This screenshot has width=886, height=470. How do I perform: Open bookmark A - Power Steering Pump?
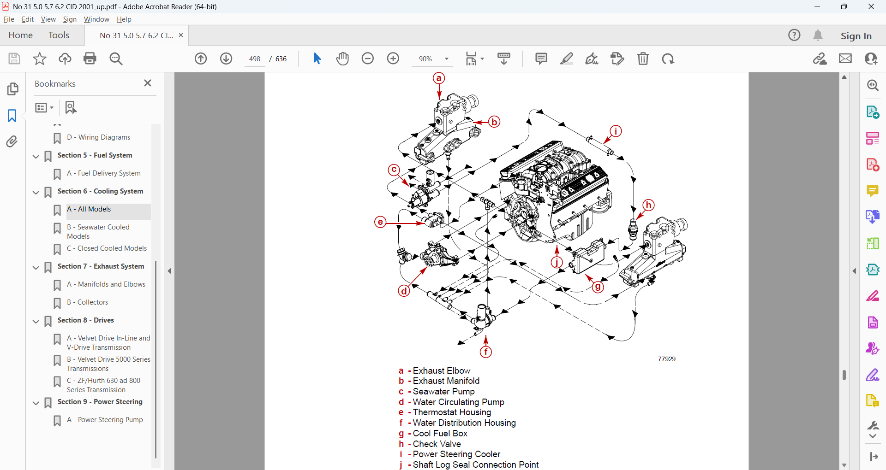tap(105, 420)
